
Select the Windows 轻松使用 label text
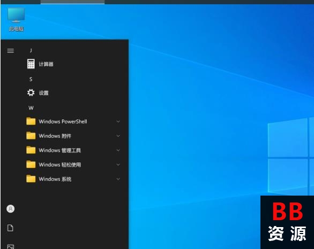59,165
